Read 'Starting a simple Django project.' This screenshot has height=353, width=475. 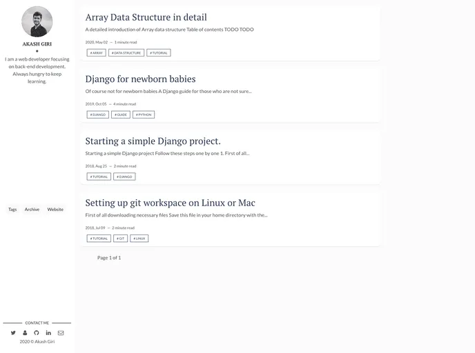(x=153, y=141)
